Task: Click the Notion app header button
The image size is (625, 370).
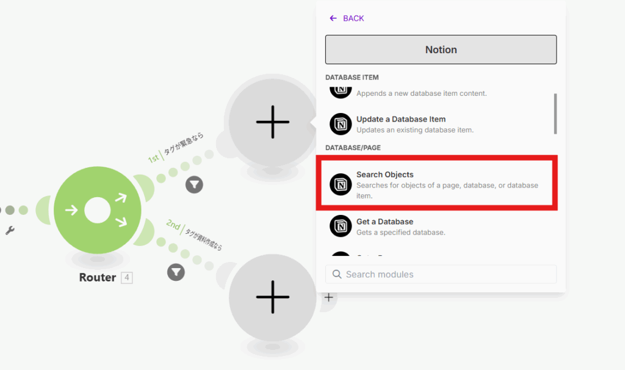Action: click(441, 49)
